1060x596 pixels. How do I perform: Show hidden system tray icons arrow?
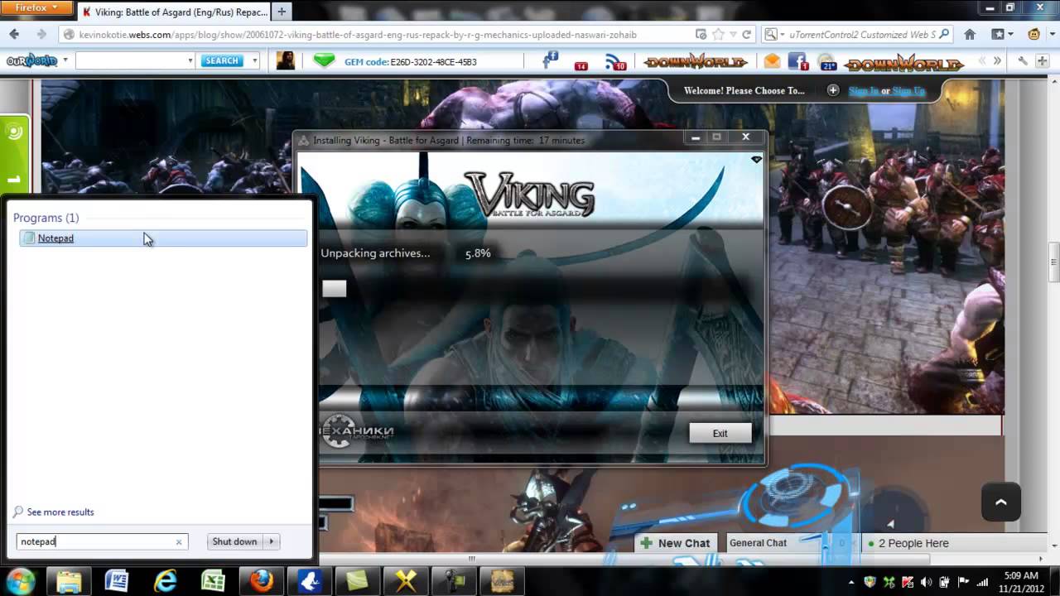(851, 582)
